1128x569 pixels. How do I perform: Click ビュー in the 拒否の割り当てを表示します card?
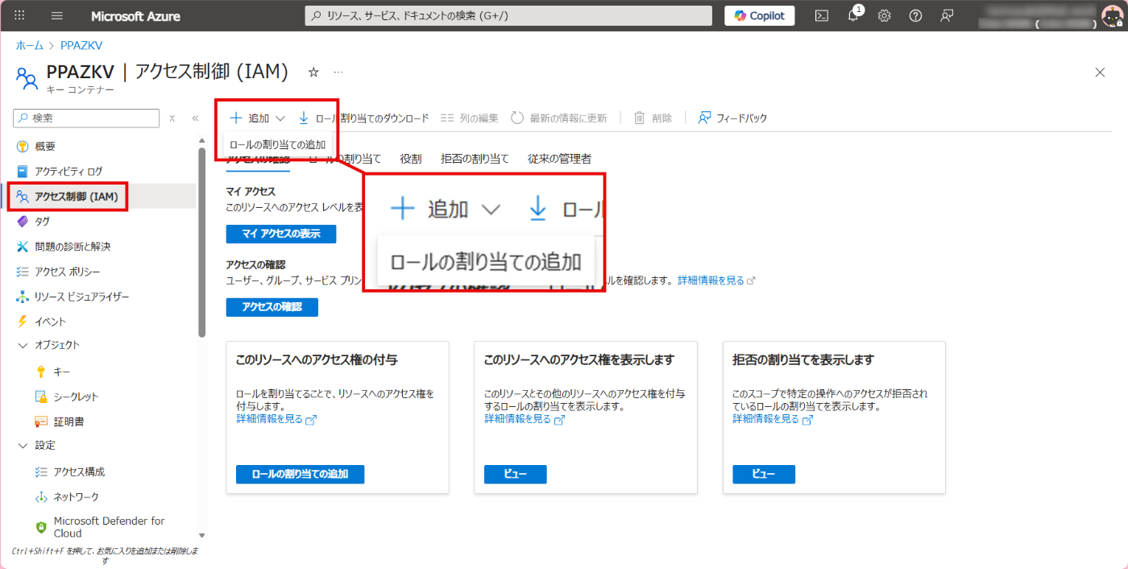(764, 474)
